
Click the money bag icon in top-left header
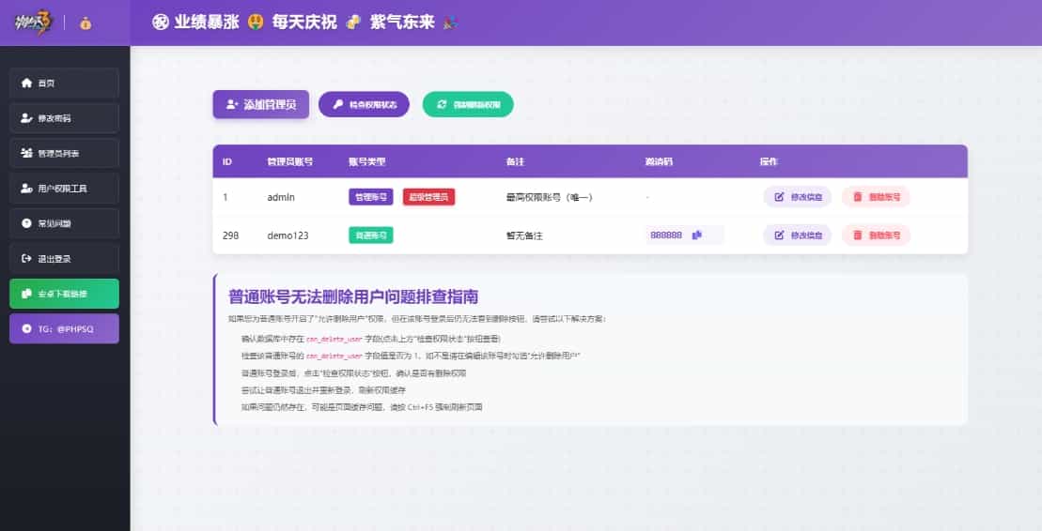click(86, 23)
